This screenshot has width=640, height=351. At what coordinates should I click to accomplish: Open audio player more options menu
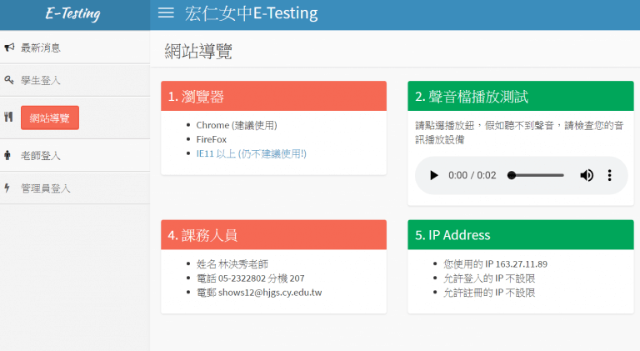609,176
